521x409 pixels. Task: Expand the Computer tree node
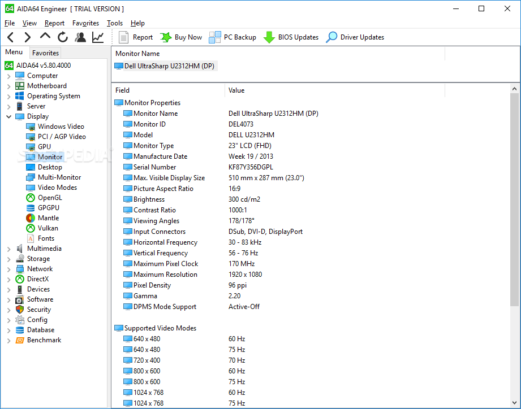[9, 76]
